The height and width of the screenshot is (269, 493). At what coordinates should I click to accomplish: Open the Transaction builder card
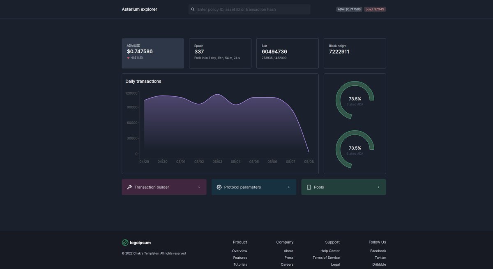(x=164, y=187)
